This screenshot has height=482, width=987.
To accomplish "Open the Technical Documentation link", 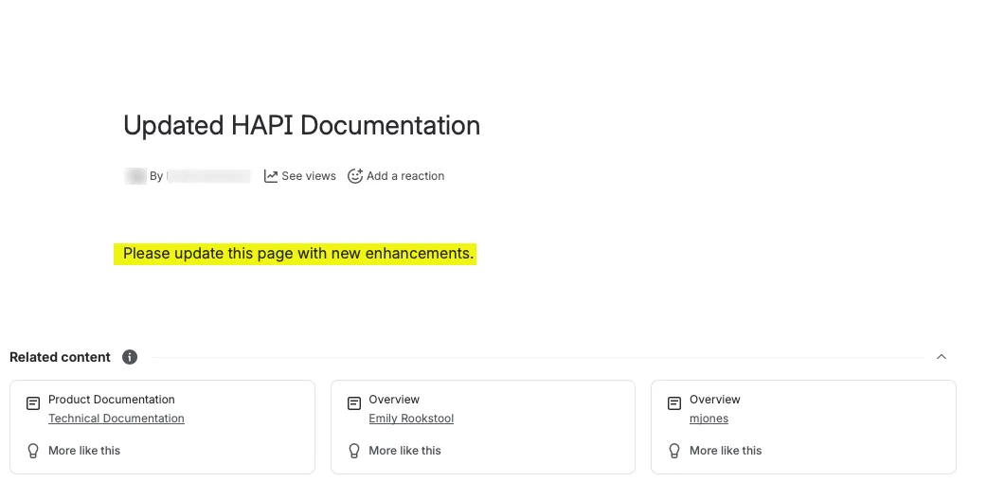I will coord(117,419).
